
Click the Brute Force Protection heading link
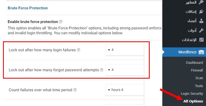tap(28, 8)
